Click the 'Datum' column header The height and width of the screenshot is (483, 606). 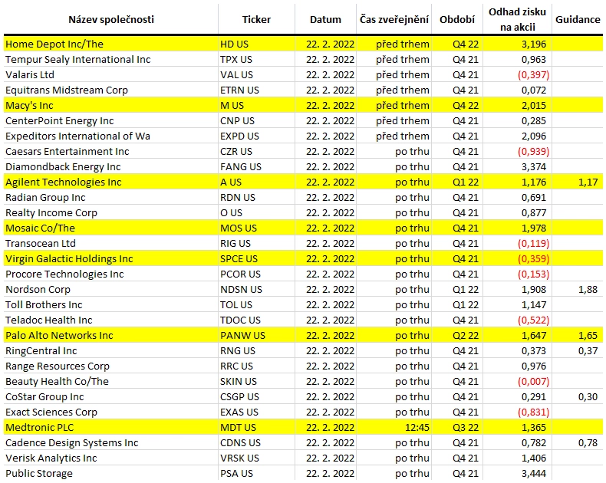coord(325,20)
